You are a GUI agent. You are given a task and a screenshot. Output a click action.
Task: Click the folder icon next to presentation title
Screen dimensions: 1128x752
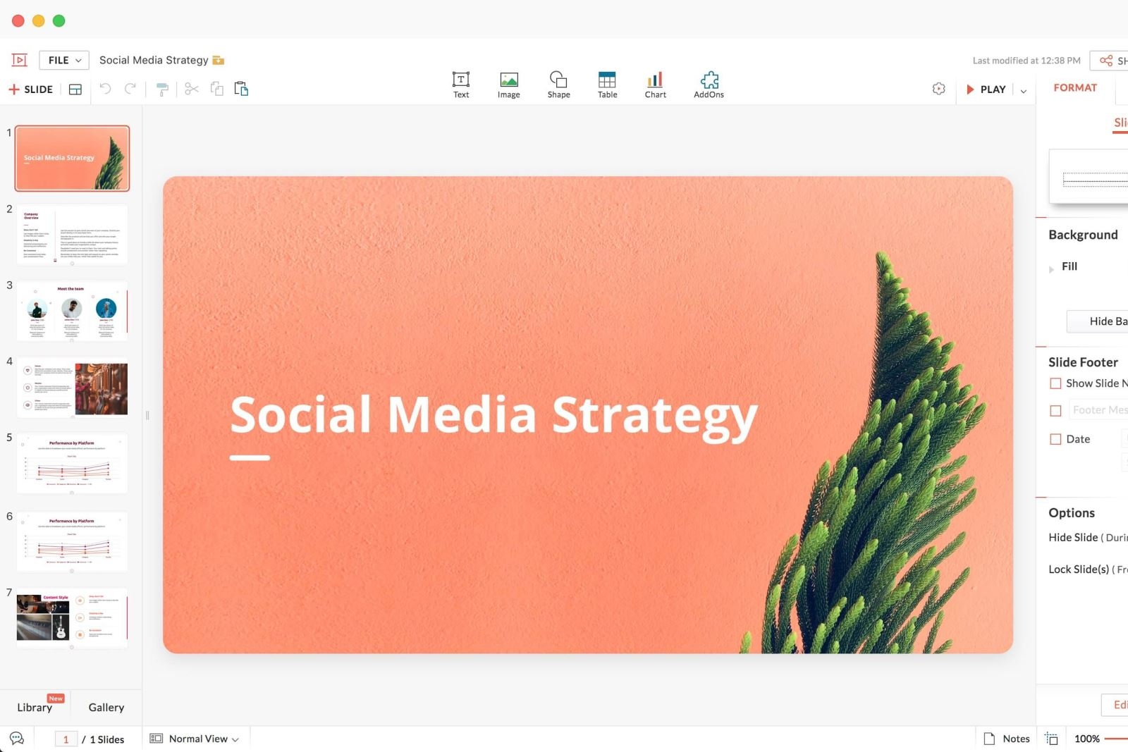tap(219, 61)
